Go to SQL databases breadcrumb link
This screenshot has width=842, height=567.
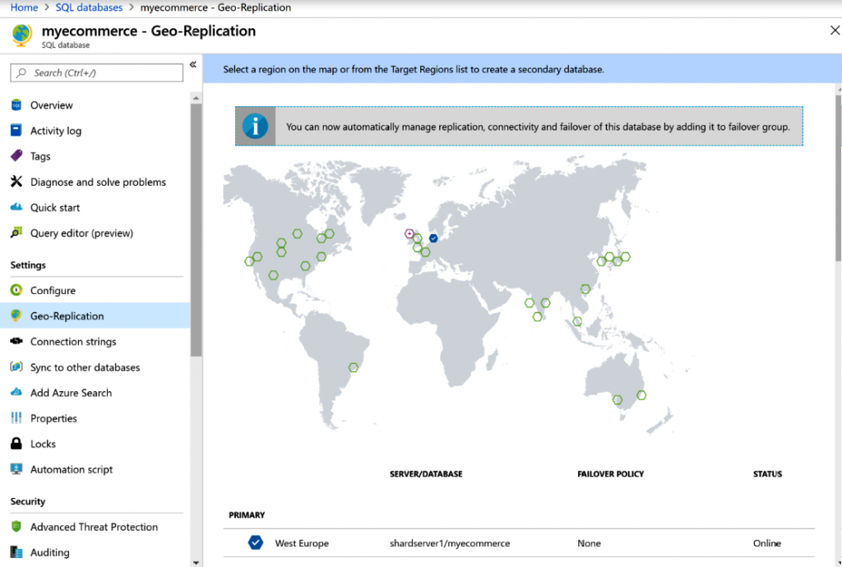pos(89,7)
